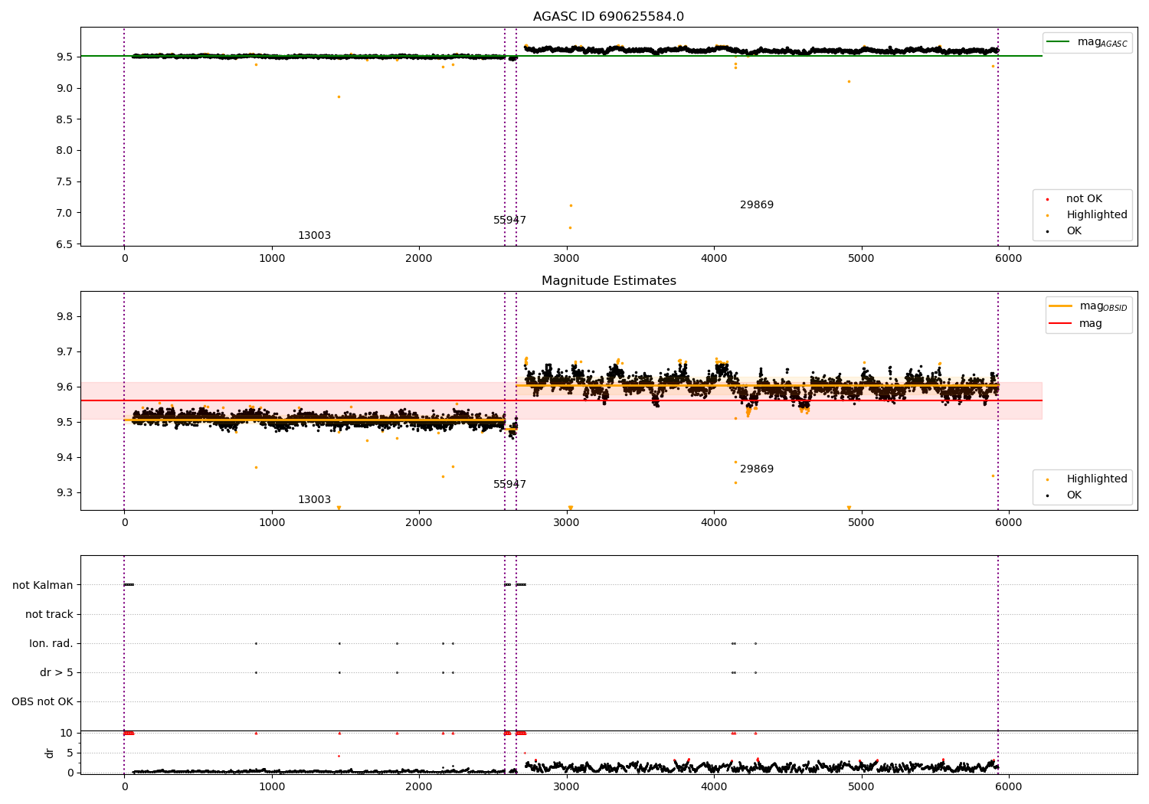Click the '3000' x-tick of the bottom plot
This screenshot has height=804, width=1149.
pos(566,786)
